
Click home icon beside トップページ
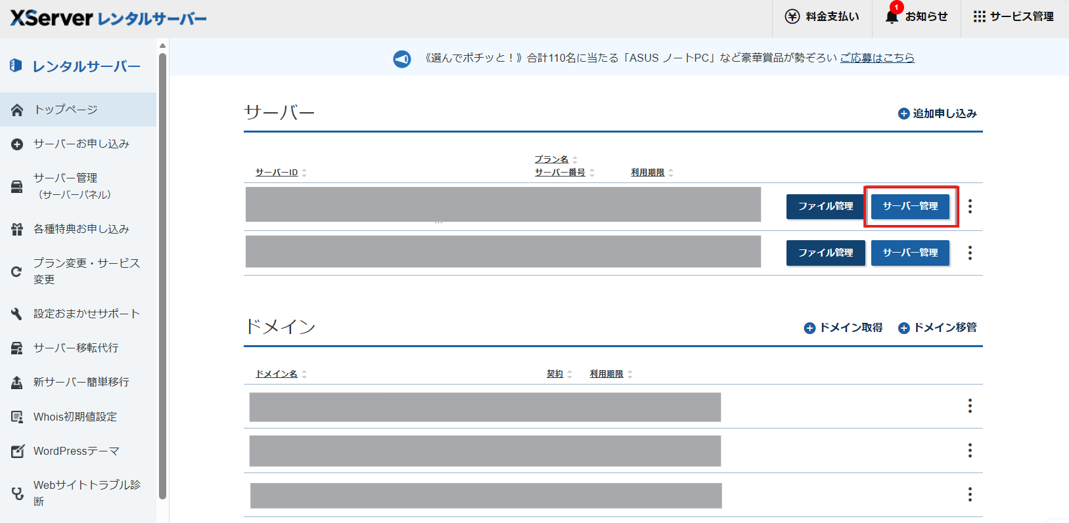click(17, 110)
